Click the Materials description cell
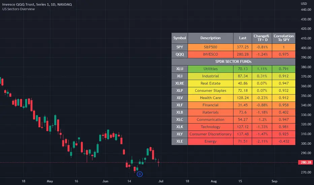 click(211, 112)
